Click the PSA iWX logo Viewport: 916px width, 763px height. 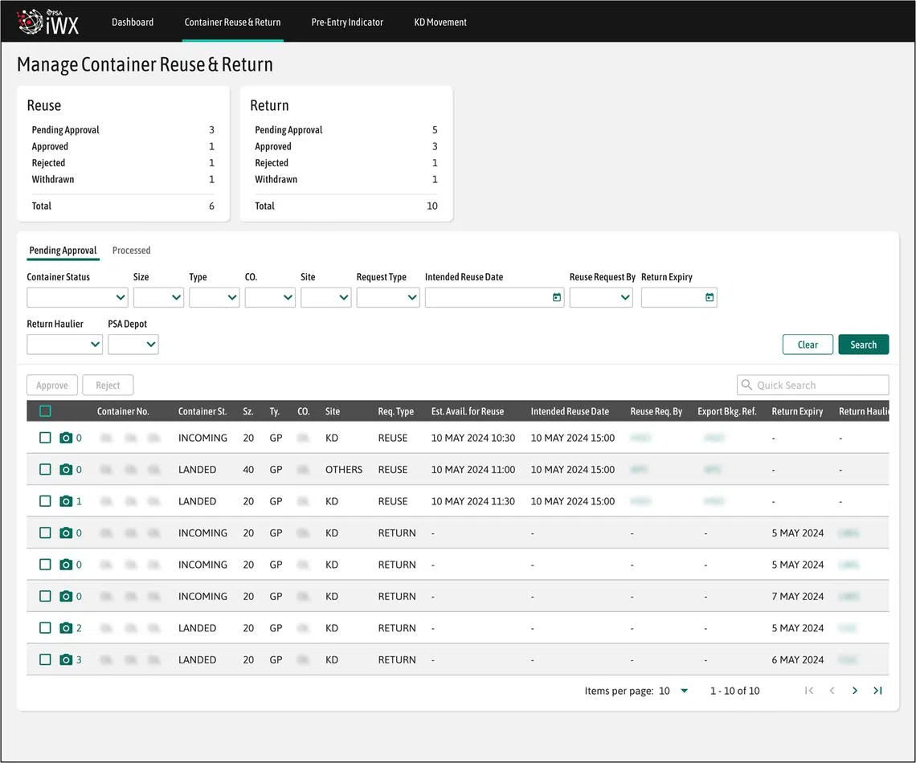coord(48,22)
